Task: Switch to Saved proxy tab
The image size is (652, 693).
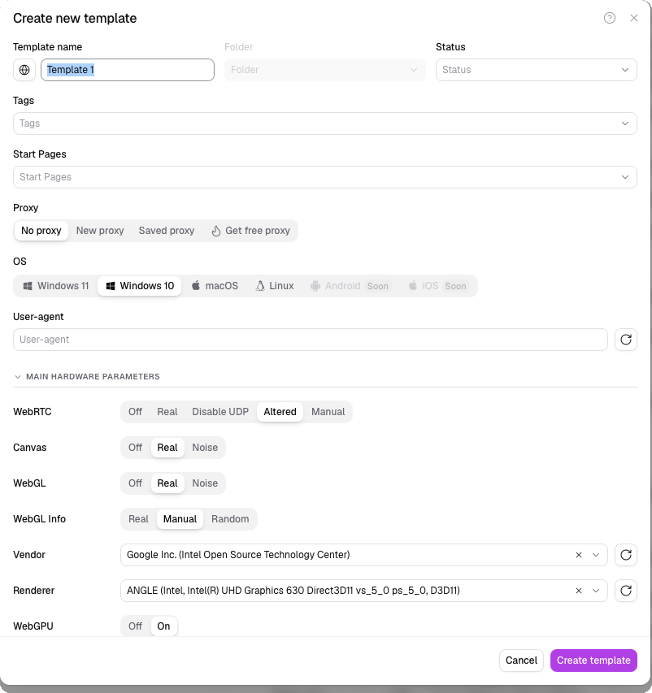Action: coord(167,231)
